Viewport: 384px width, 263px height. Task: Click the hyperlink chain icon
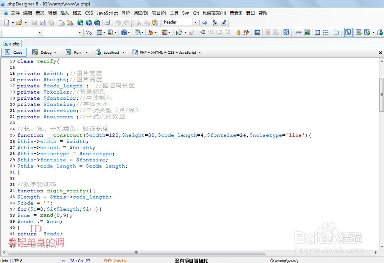[x=298, y=32]
